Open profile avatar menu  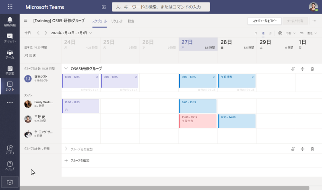coord(313,7)
